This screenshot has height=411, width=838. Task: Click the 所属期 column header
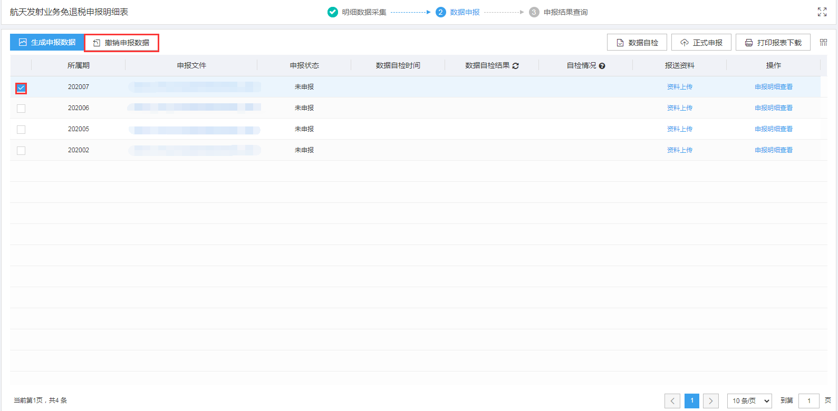coord(79,65)
